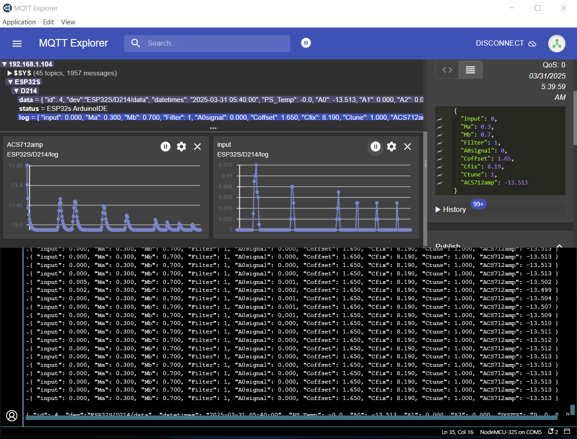The image size is (577, 439).
Task: Open settings of the ACS712amp chart
Action: [181, 146]
